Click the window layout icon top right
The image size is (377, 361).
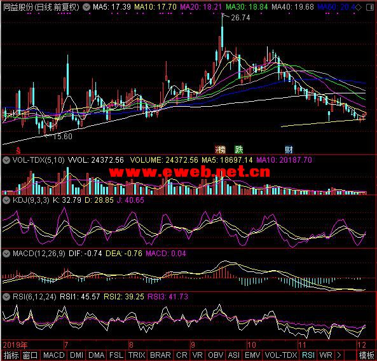[370, 8]
